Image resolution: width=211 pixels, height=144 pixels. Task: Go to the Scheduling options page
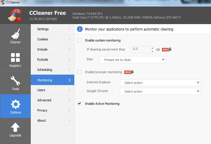point(53,70)
